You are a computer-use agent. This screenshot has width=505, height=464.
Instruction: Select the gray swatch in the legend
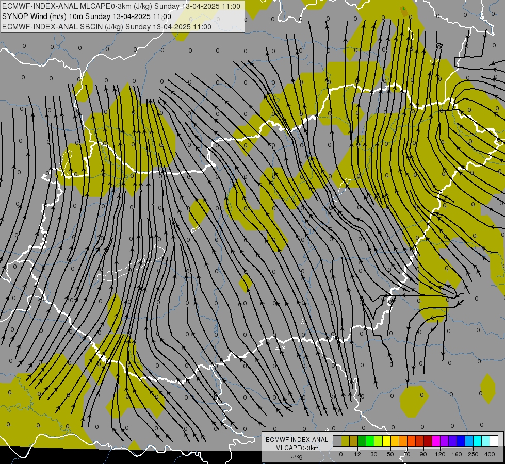point(337,441)
